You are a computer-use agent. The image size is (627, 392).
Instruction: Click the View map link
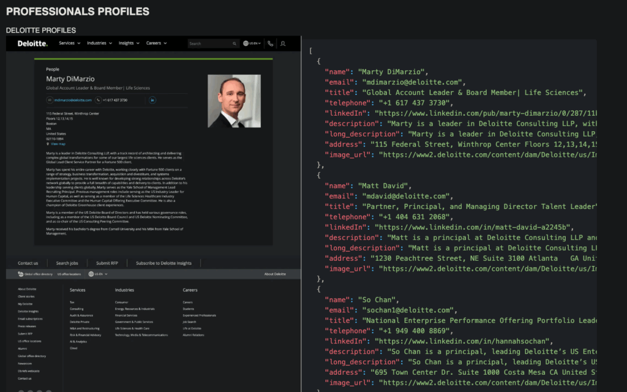pos(58,144)
